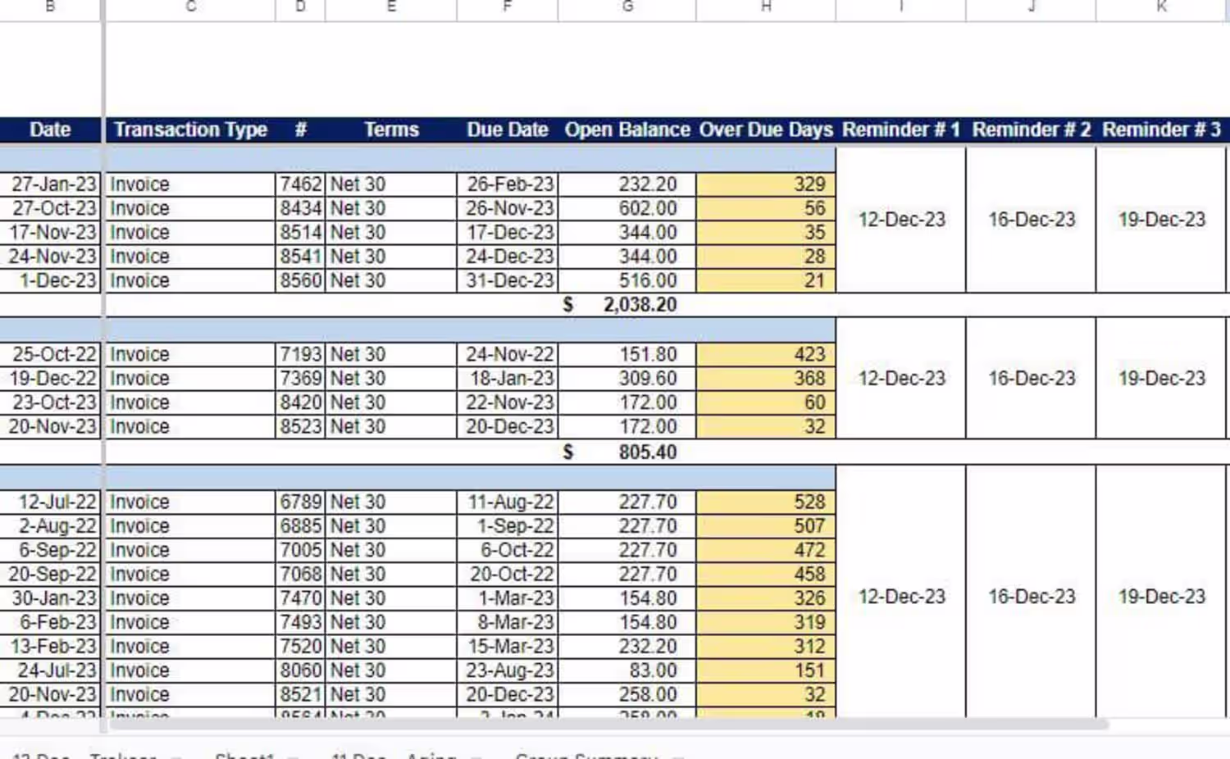This screenshot has height=759, width=1230.
Task: Click third group's Reminder #3 date 19-Dec-23
Action: click(1162, 597)
